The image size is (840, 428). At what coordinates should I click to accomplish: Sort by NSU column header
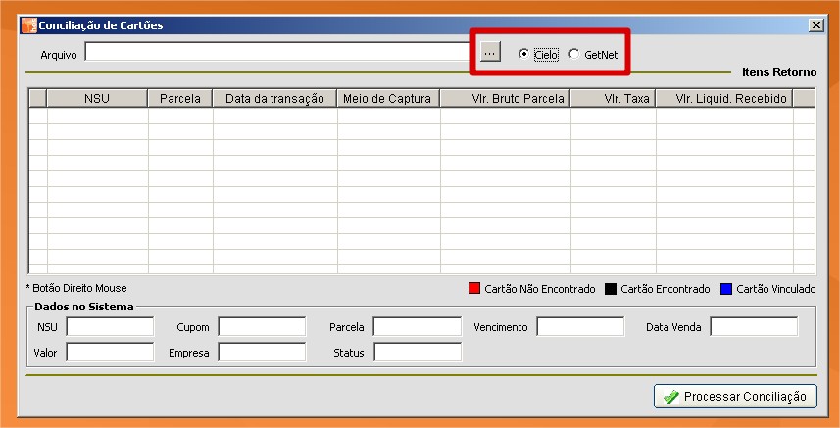click(97, 99)
